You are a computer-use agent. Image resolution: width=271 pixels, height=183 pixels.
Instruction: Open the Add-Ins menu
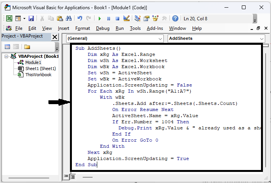(155, 28)
